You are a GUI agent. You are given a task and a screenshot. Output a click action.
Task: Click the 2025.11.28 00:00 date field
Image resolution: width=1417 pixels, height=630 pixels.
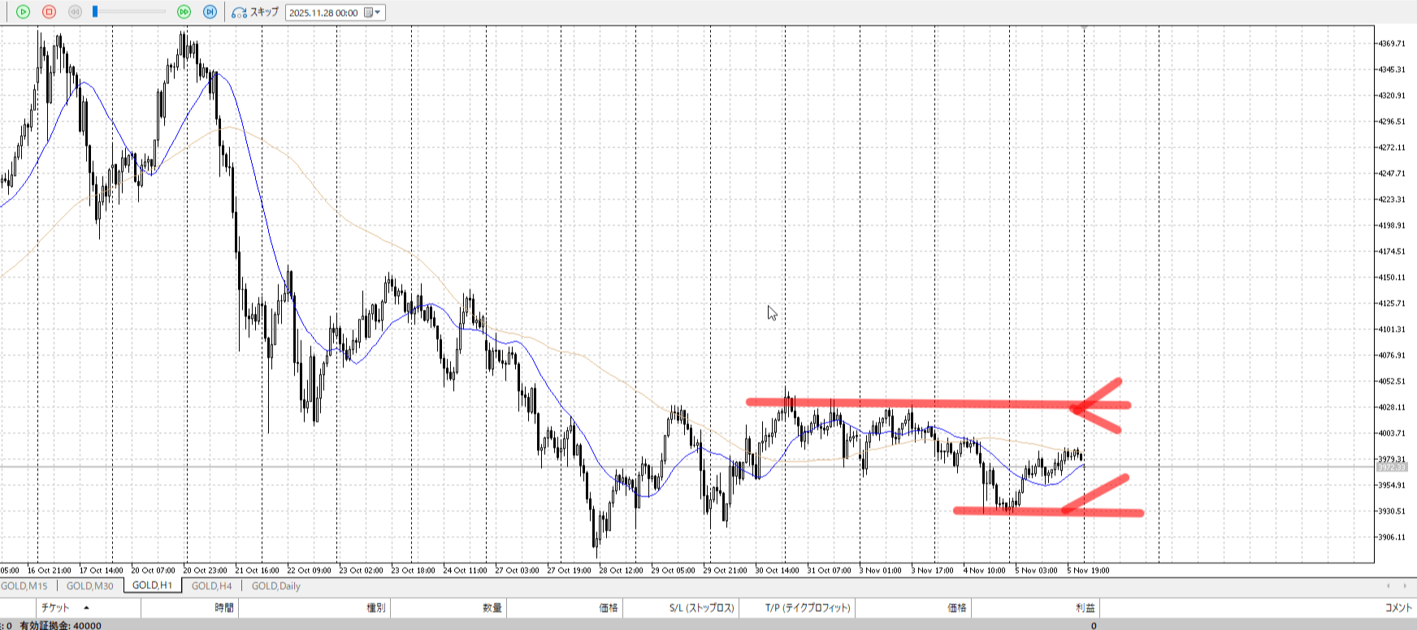(323, 12)
